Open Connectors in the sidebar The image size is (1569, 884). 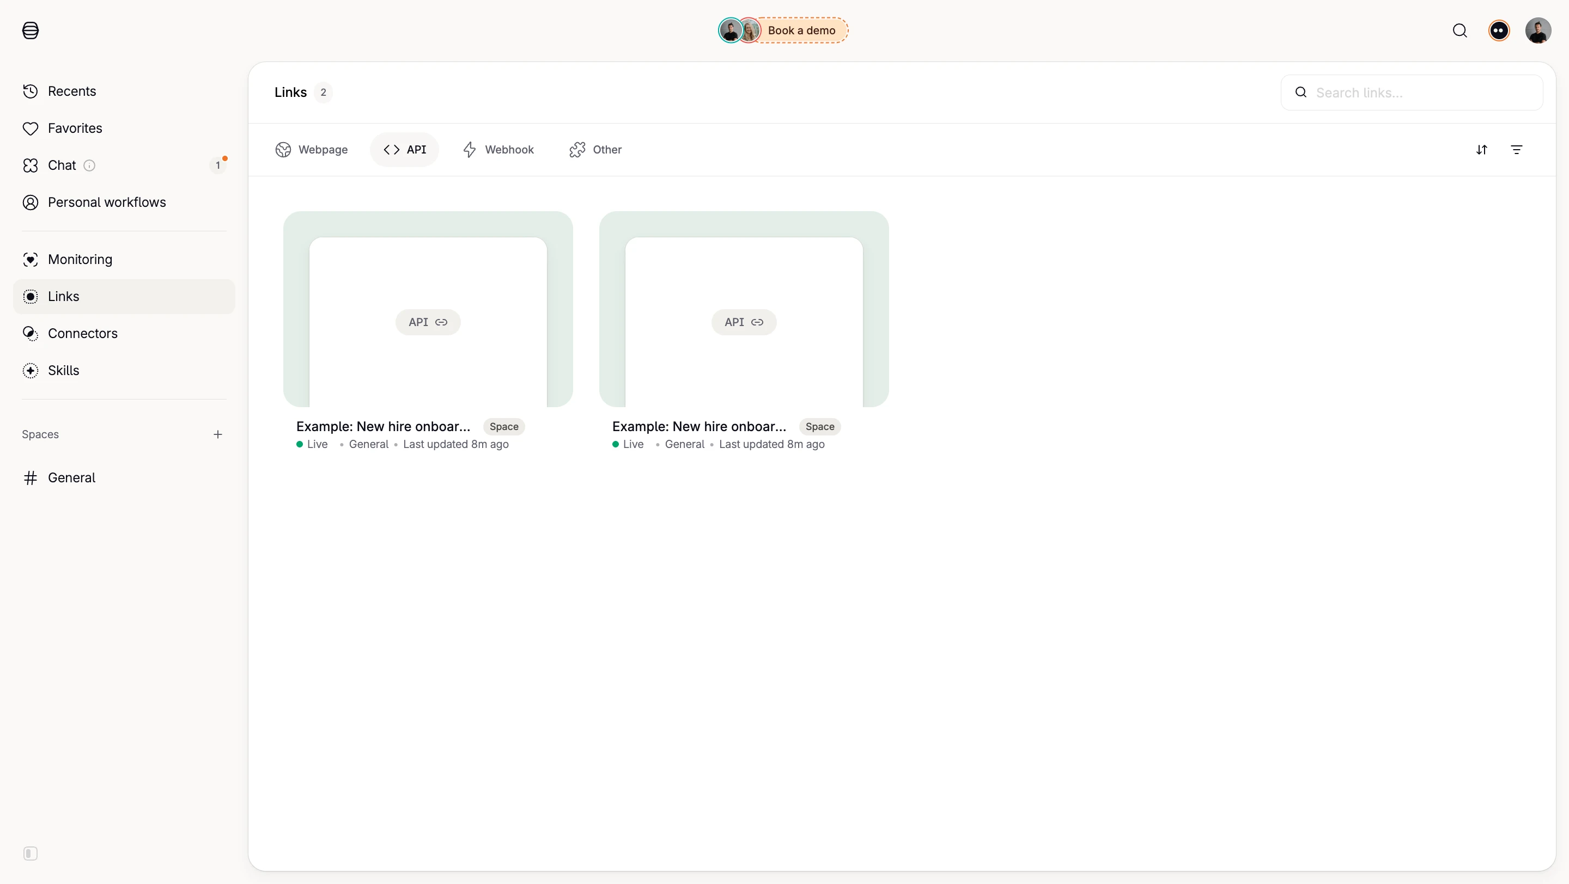pos(124,334)
